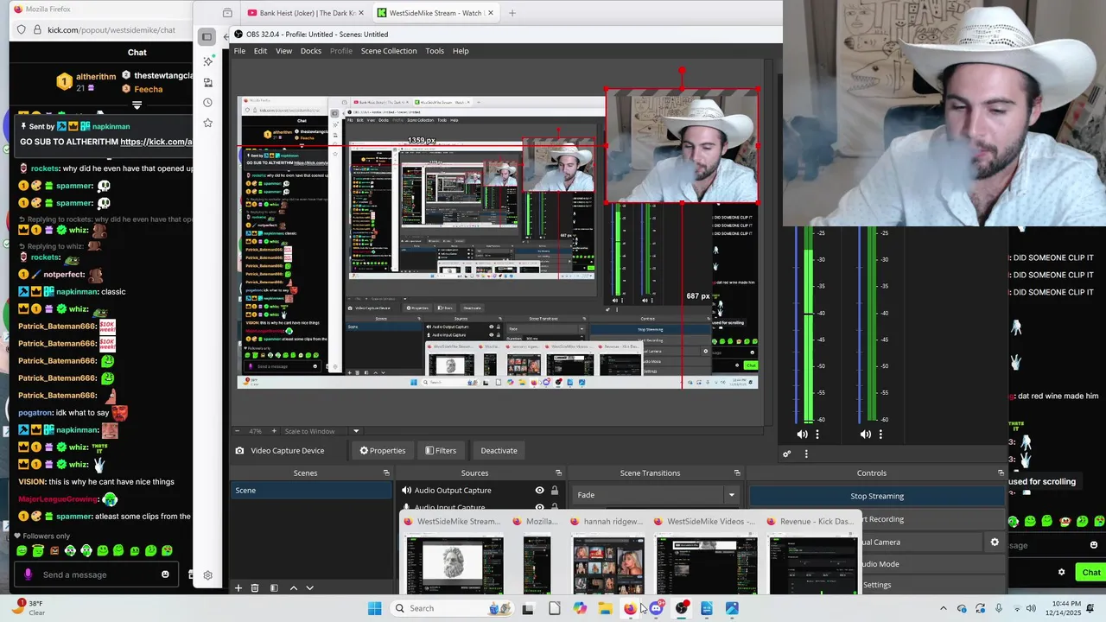Open the pinned kick.com subscription link
This screenshot has height=622, width=1106.
156,142
